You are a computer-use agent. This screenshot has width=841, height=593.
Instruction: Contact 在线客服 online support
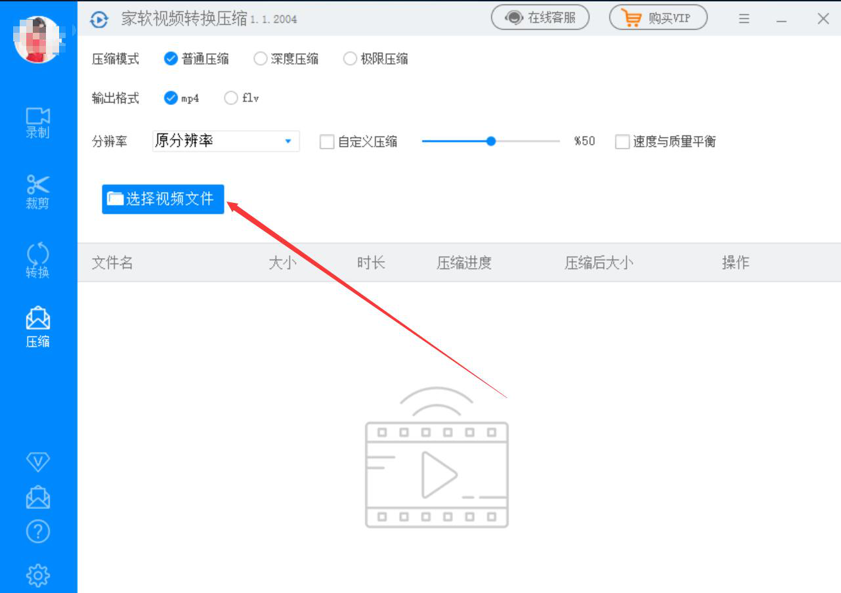(x=540, y=18)
